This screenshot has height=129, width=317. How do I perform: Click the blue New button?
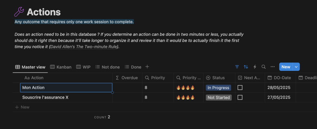(286, 67)
